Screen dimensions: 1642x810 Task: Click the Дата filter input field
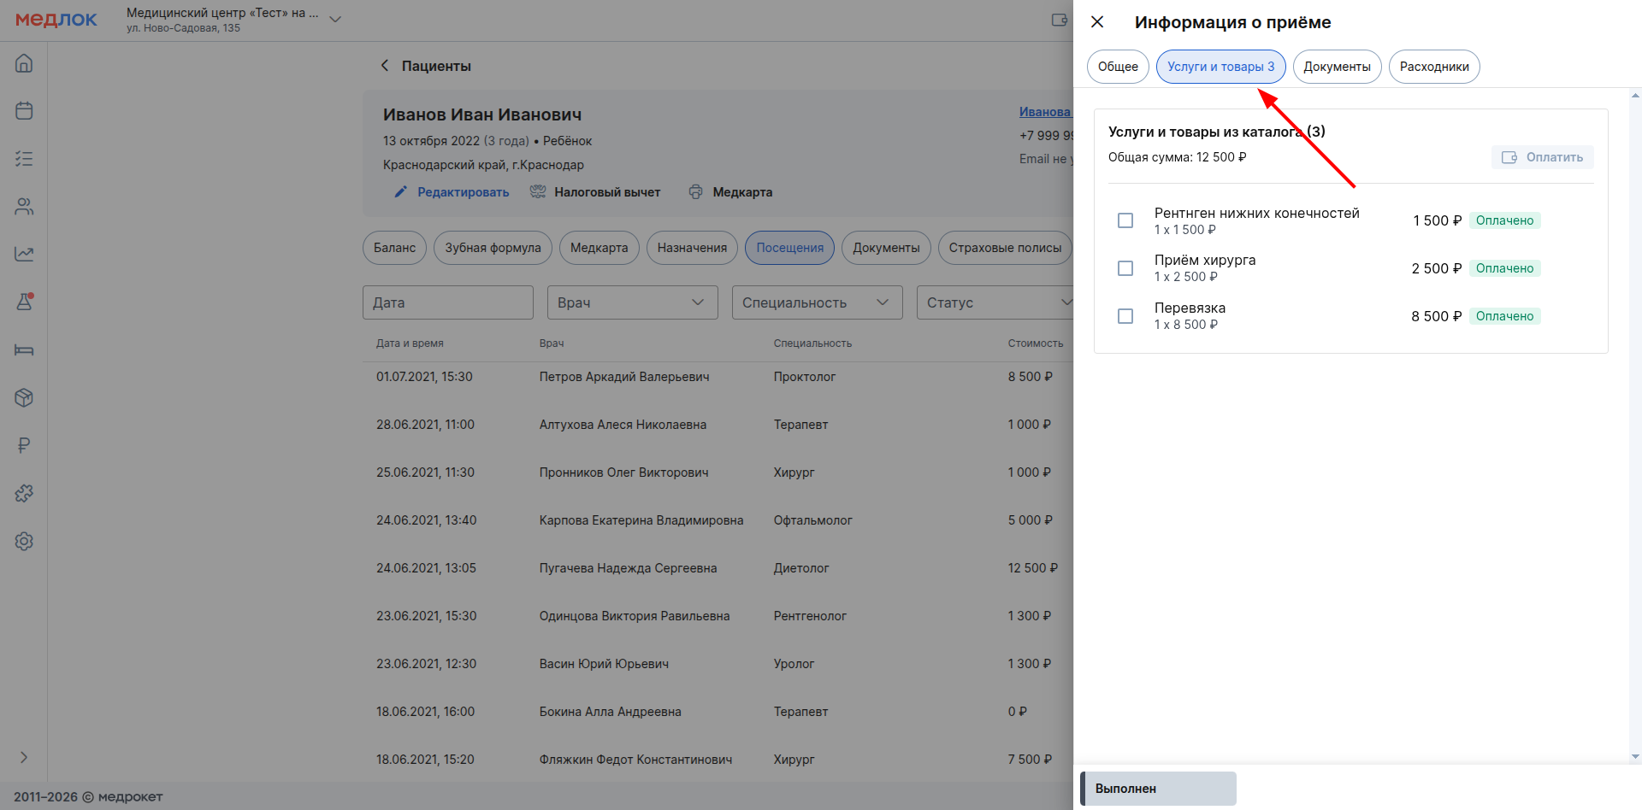[x=447, y=302]
